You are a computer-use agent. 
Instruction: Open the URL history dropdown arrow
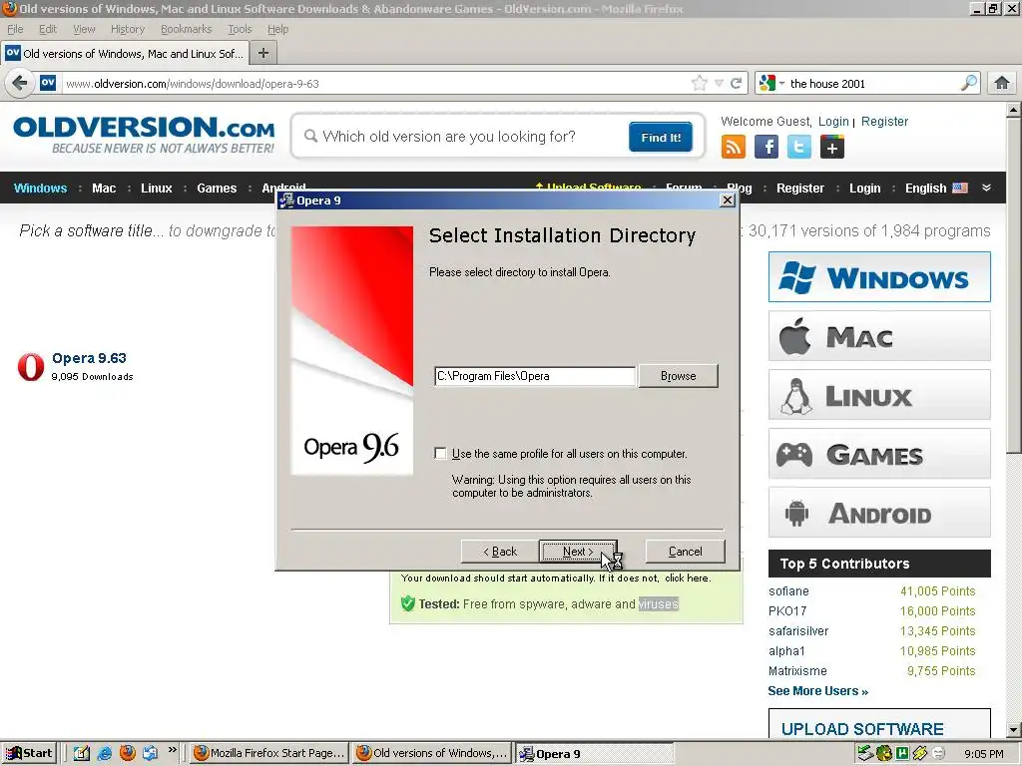click(719, 84)
